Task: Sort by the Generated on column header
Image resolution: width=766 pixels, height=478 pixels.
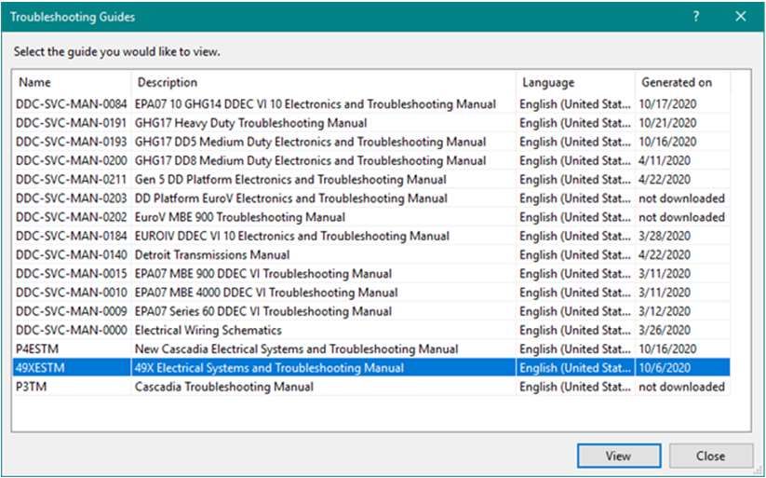Action: point(682,82)
